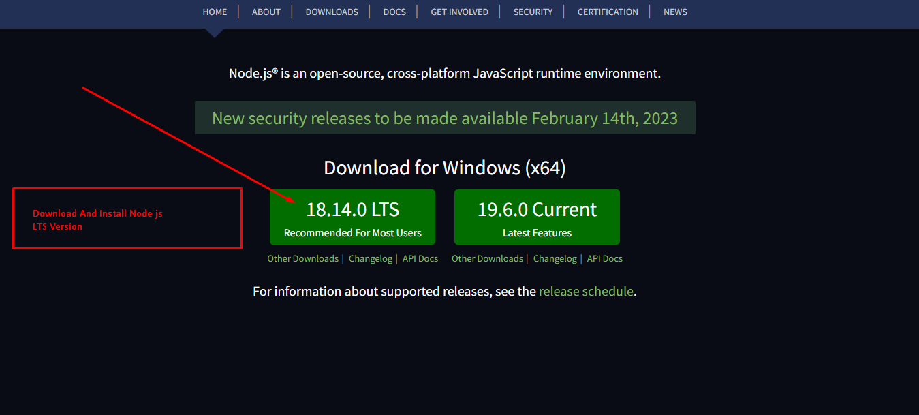This screenshot has width=919, height=415.
Task: Click the Recommended For Most Users label
Action: [x=352, y=232]
